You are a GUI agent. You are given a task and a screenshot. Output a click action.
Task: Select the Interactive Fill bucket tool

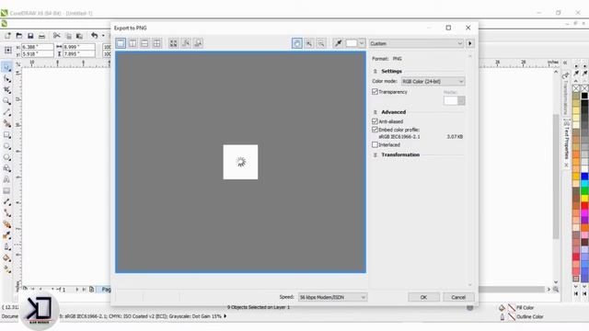click(x=6, y=258)
